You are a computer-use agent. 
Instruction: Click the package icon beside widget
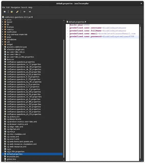coord(5,44)
